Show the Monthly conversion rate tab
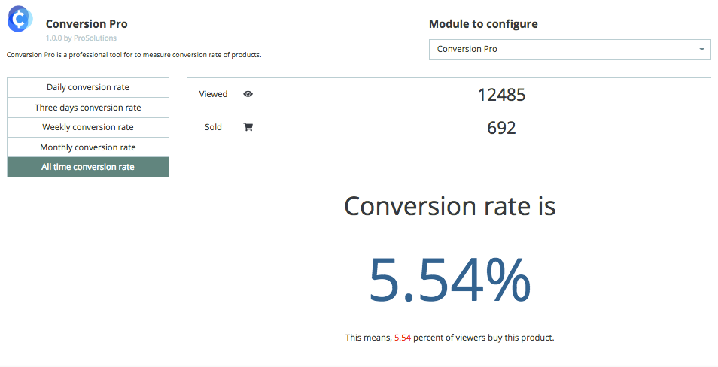718x367 pixels. click(x=88, y=147)
